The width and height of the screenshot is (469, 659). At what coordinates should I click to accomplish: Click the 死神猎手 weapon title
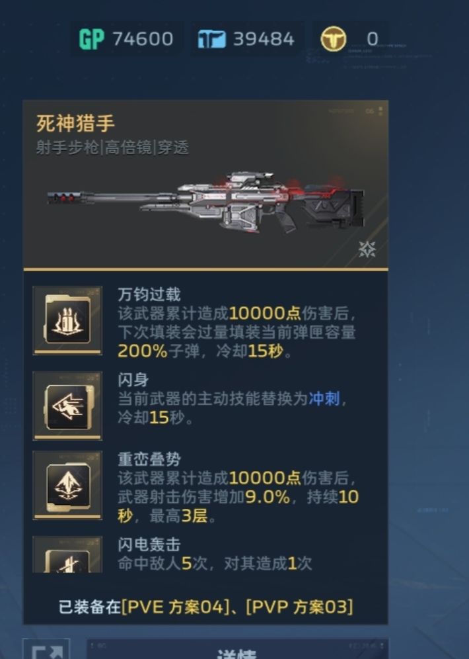click(75, 124)
